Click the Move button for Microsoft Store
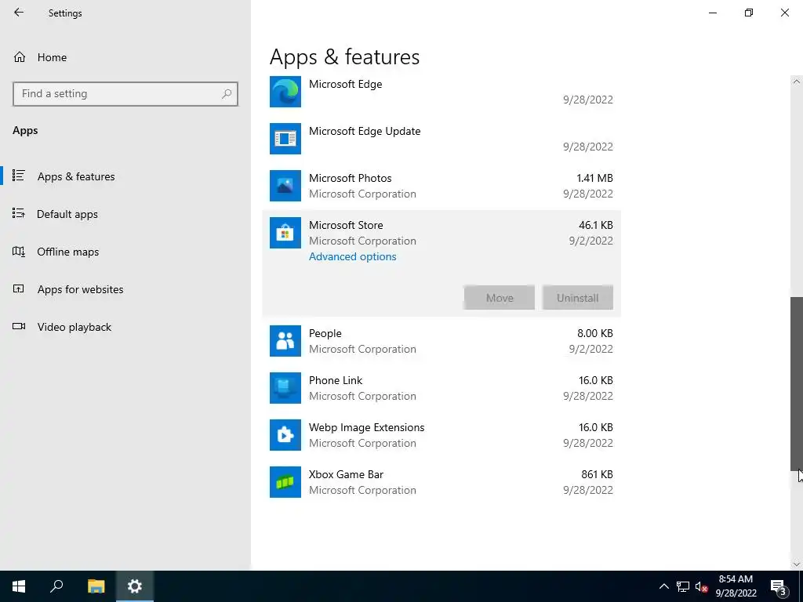The width and height of the screenshot is (803, 602). click(x=500, y=297)
